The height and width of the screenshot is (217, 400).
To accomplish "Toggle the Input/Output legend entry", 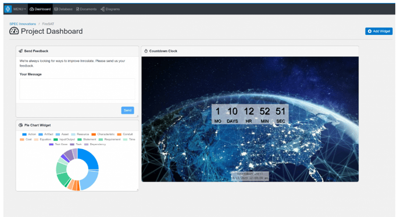I will click(x=65, y=139).
